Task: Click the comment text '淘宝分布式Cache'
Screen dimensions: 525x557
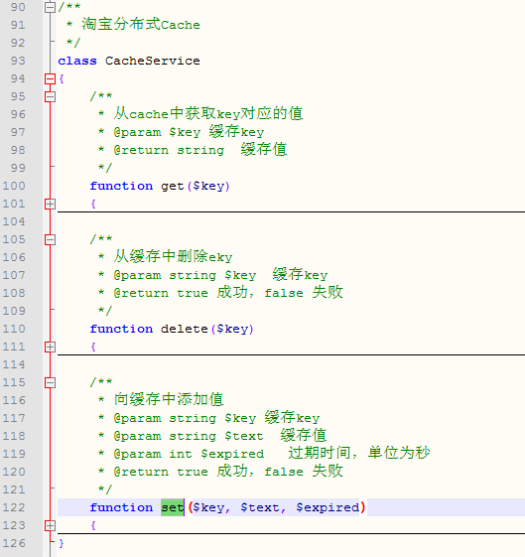Action: point(141,25)
